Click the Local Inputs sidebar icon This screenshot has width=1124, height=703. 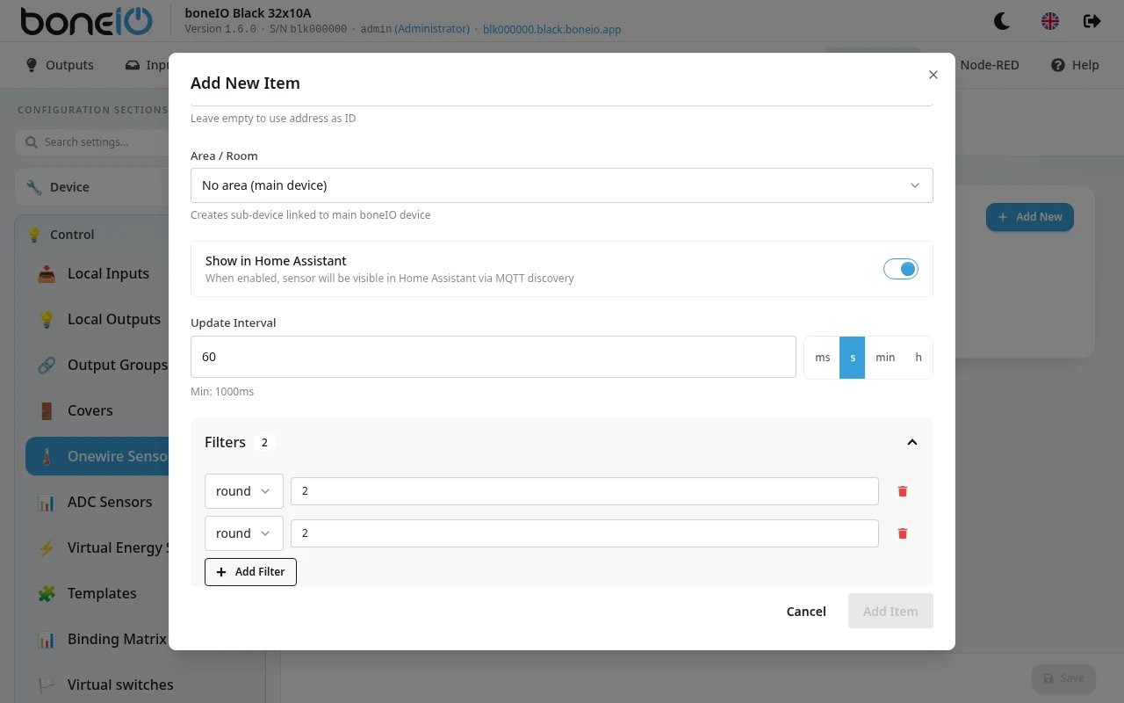(47, 273)
